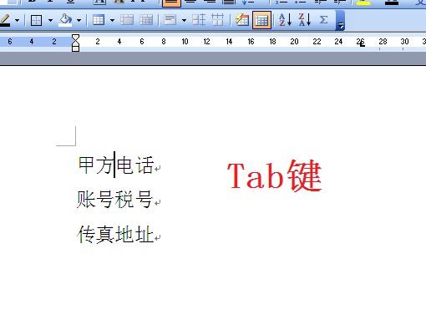Open the toolbar options arrow at toolbar end
The width and height of the screenshot is (426, 330).
(x=341, y=21)
